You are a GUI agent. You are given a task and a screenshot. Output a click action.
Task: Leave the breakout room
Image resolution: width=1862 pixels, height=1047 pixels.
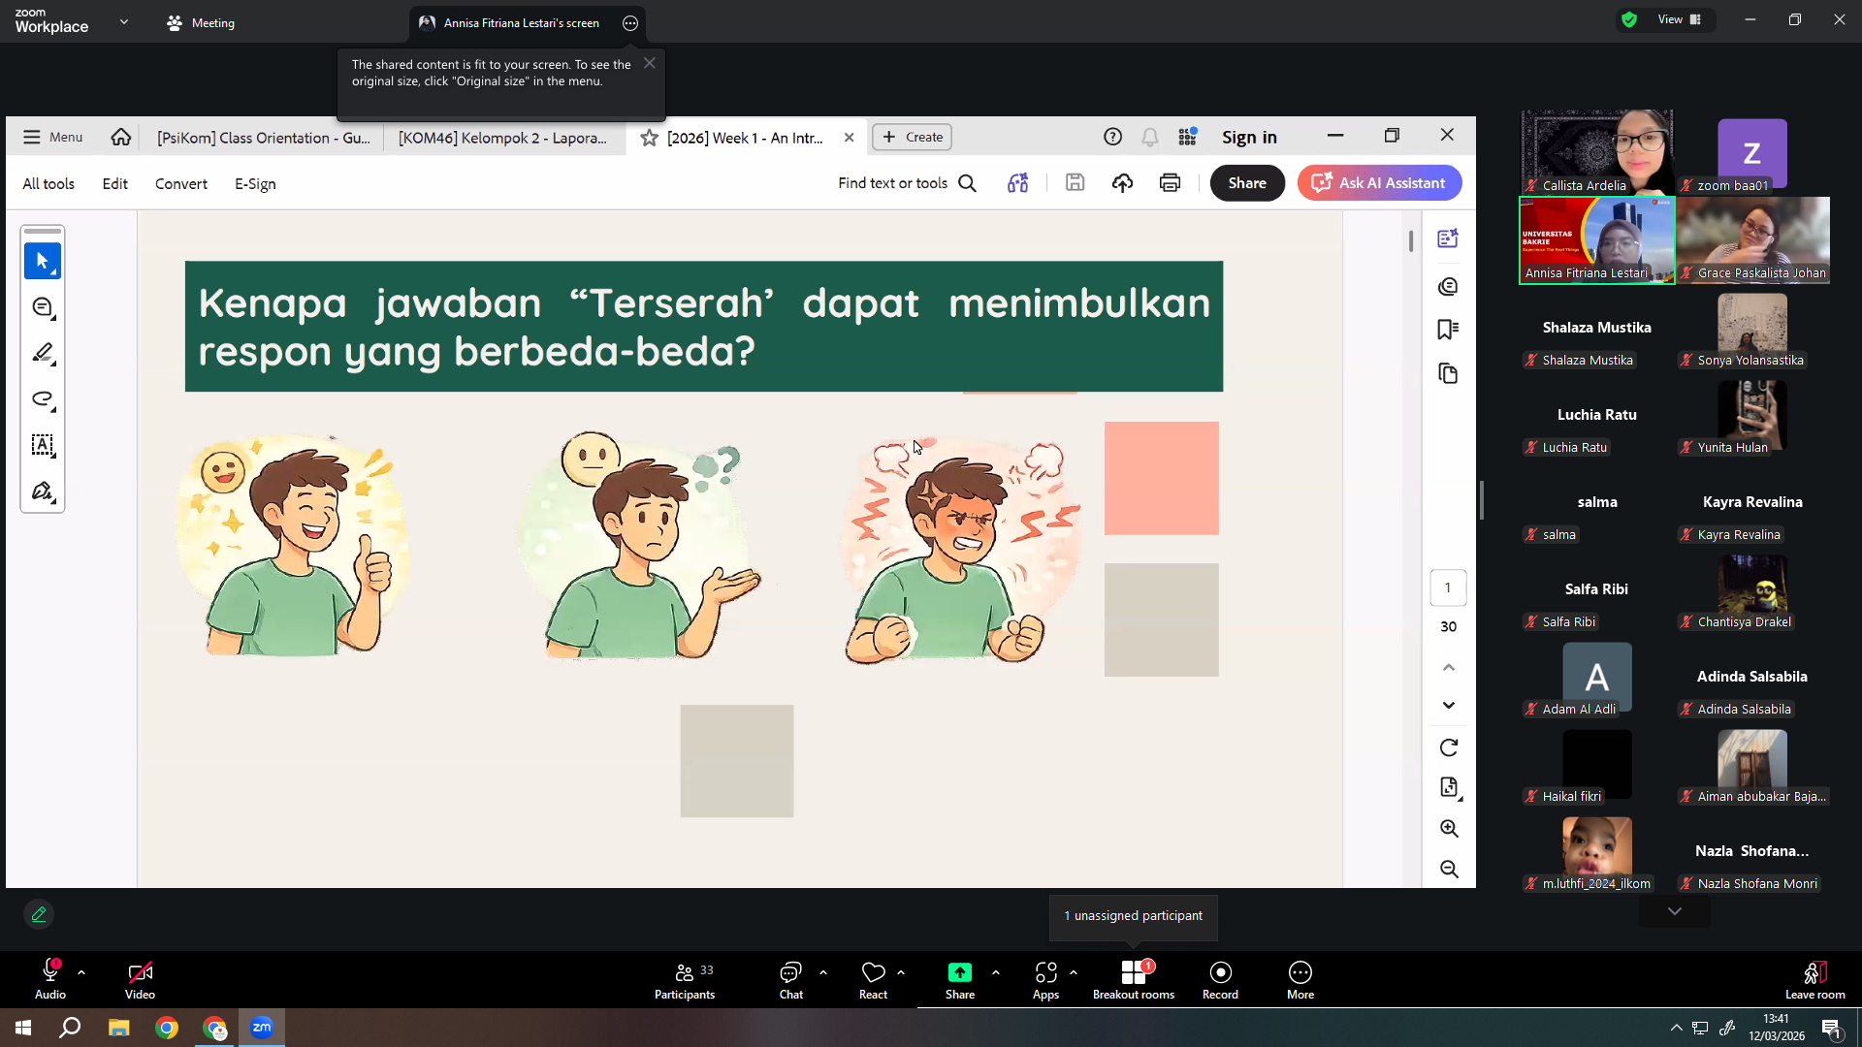(1815, 979)
